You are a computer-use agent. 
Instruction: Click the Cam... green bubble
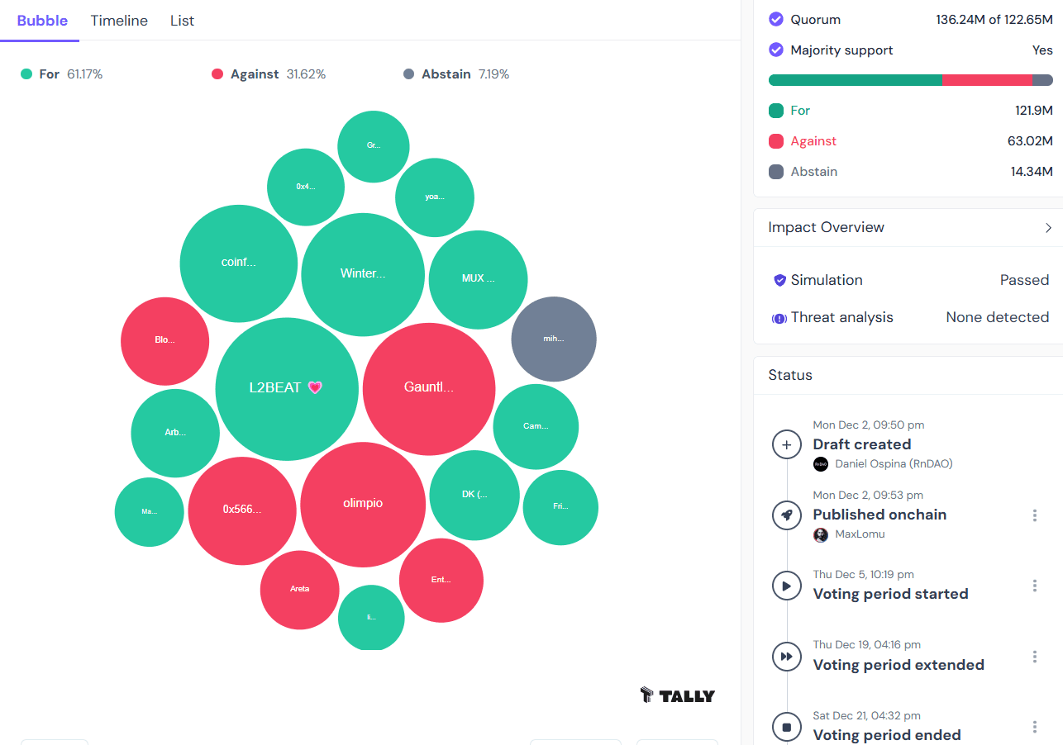(x=536, y=427)
